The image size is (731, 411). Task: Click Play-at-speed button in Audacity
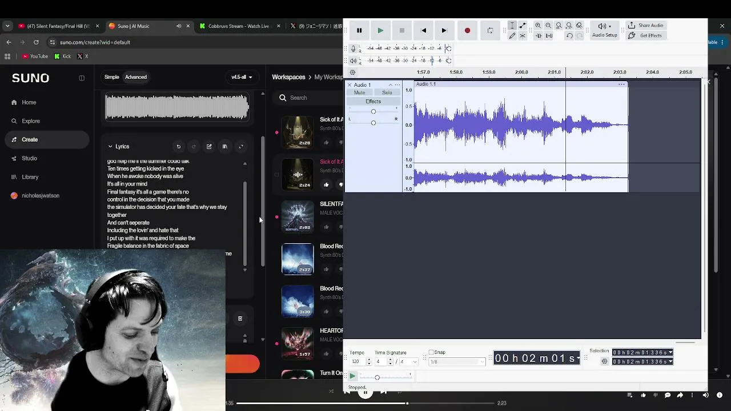click(353, 376)
